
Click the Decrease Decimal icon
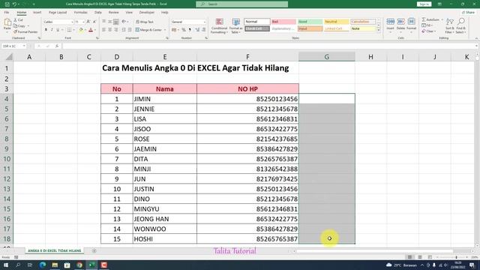click(203, 30)
